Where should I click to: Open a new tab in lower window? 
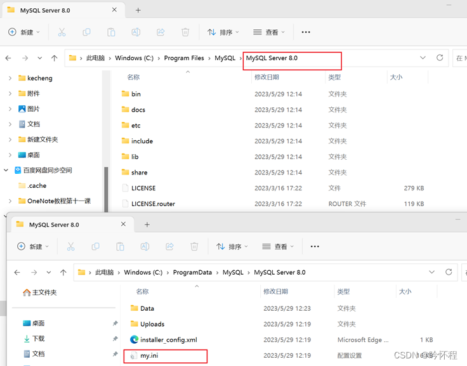pyautogui.click(x=147, y=225)
